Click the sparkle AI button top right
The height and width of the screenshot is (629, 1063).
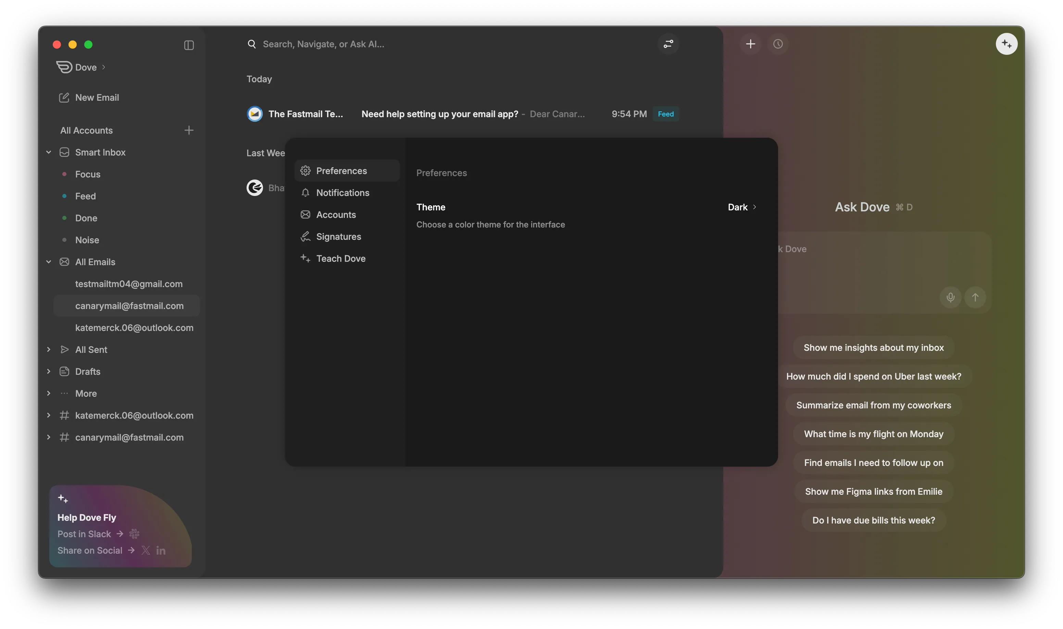(1006, 44)
